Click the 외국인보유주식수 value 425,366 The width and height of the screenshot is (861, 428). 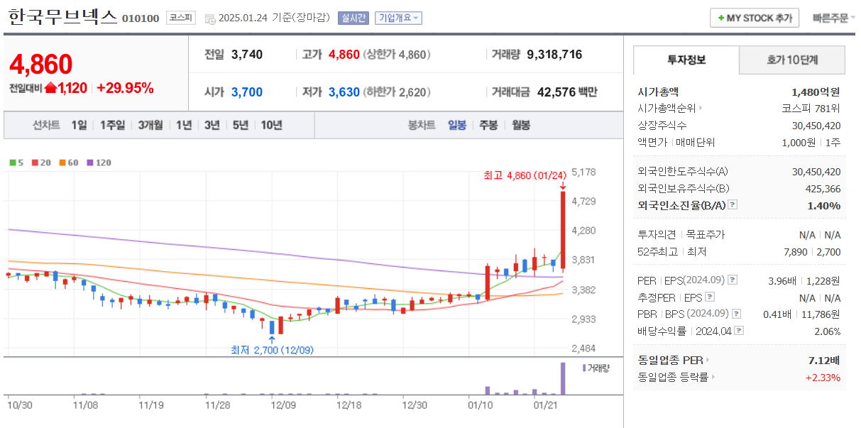[823, 189]
